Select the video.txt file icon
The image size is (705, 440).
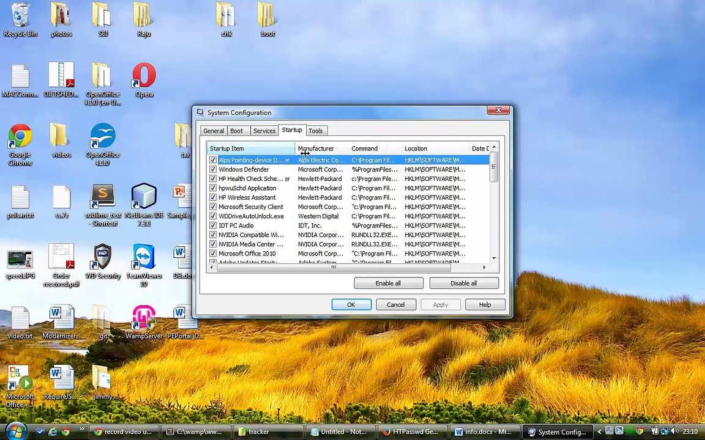coord(20,322)
